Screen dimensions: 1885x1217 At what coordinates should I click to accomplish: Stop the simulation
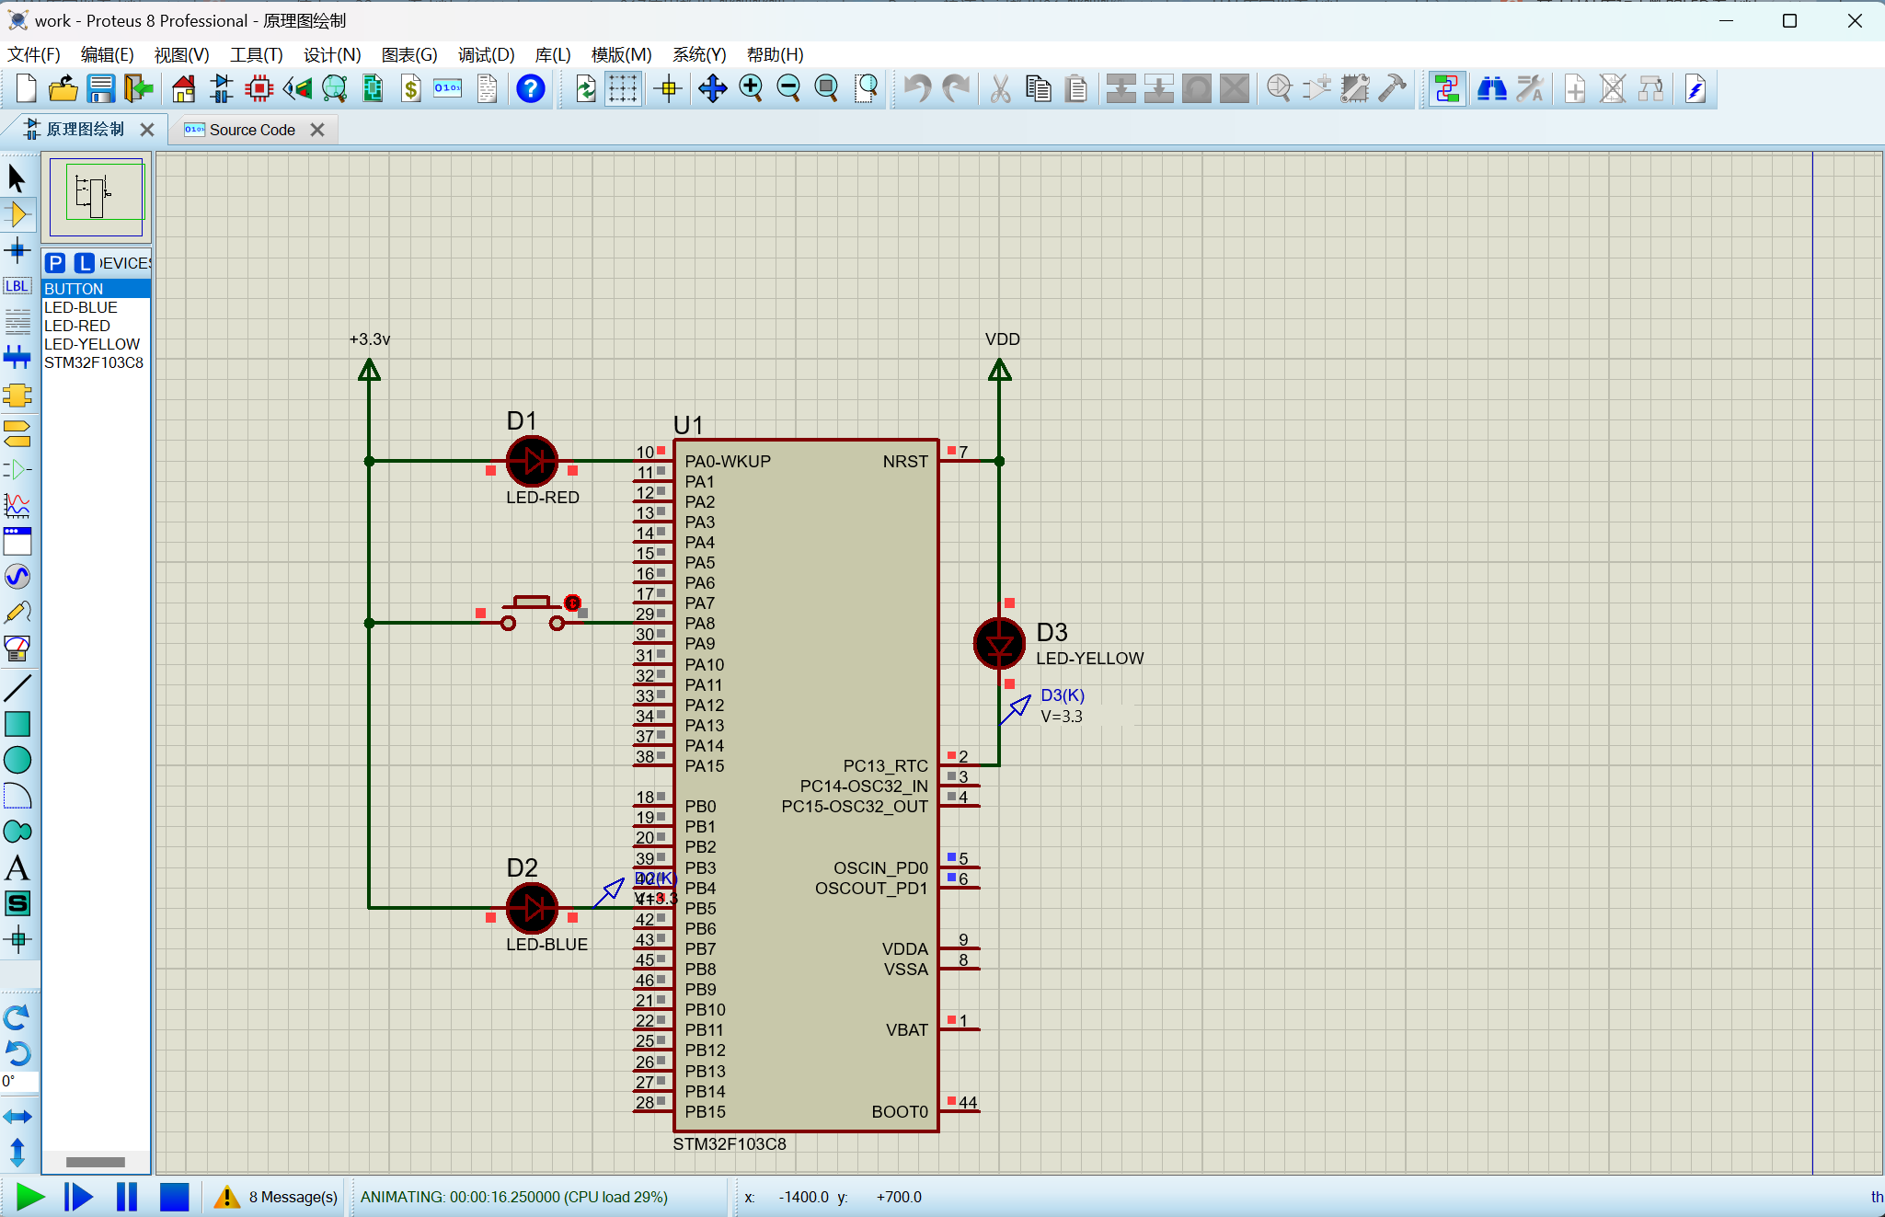click(175, 1197)
